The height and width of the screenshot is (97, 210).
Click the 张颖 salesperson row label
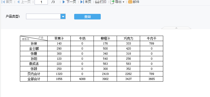pyautogui.click(x=34, y=69)
